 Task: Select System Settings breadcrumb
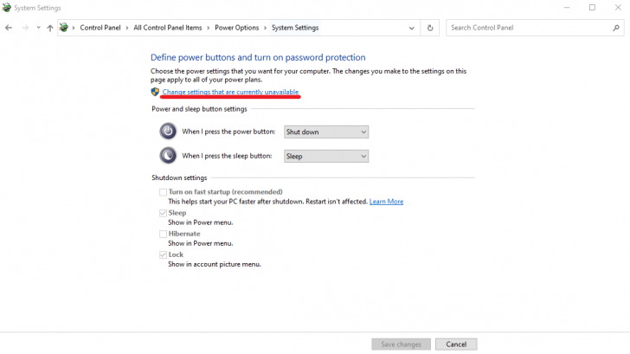[x=295, y=28]
